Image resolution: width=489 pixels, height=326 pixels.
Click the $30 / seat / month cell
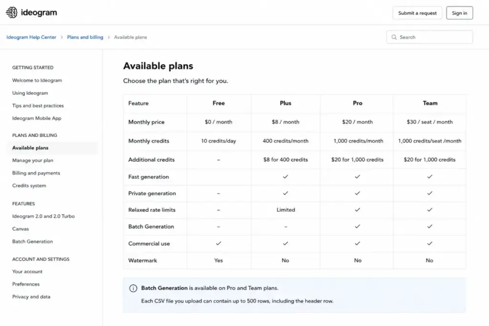click(429, 122)
